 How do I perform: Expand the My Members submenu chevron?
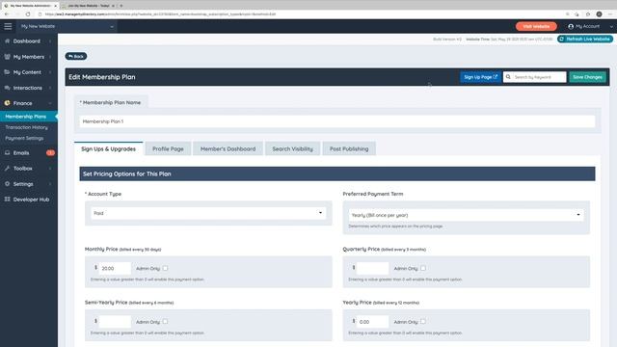click(50, 57)
